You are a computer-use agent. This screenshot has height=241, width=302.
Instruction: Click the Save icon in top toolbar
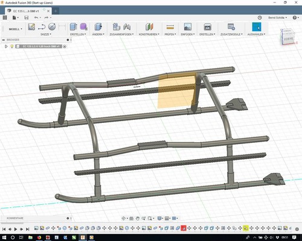pos(27,17)
